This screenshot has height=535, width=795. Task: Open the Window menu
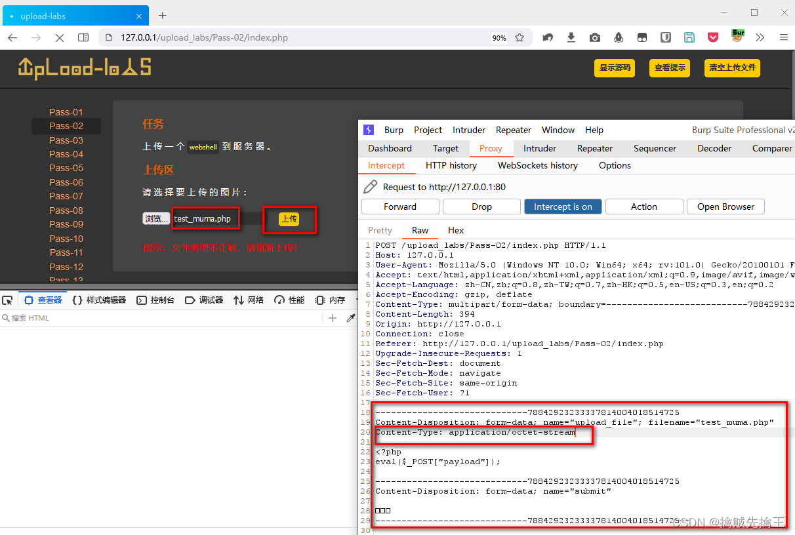[558, 130]
